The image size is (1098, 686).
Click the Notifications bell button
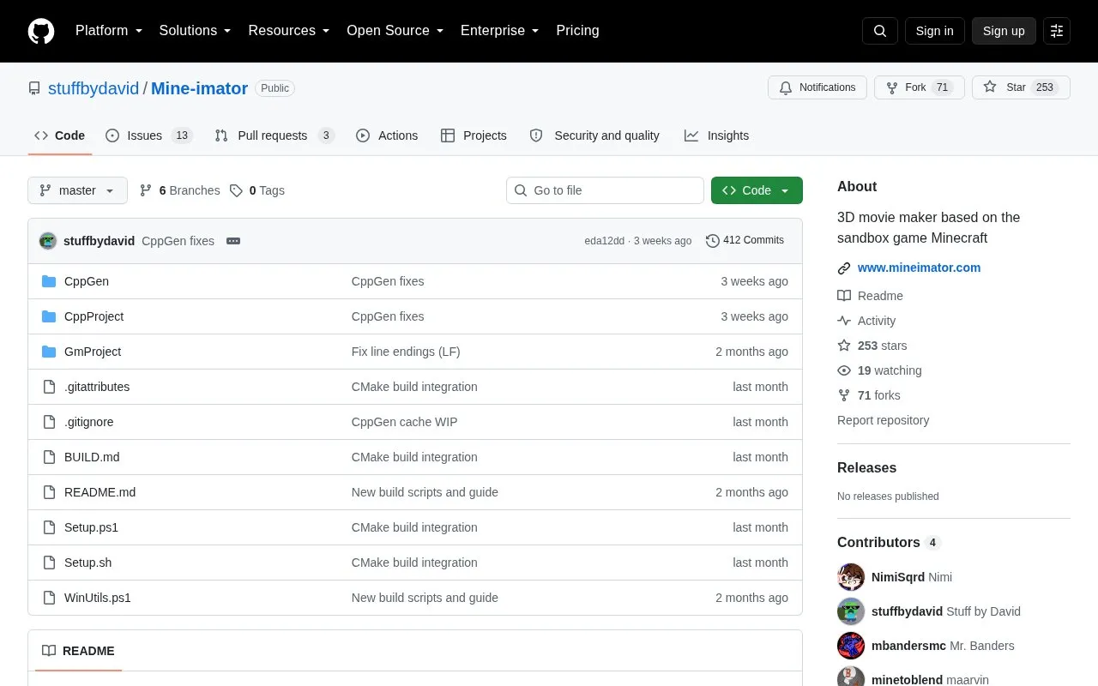click(817, 87)
